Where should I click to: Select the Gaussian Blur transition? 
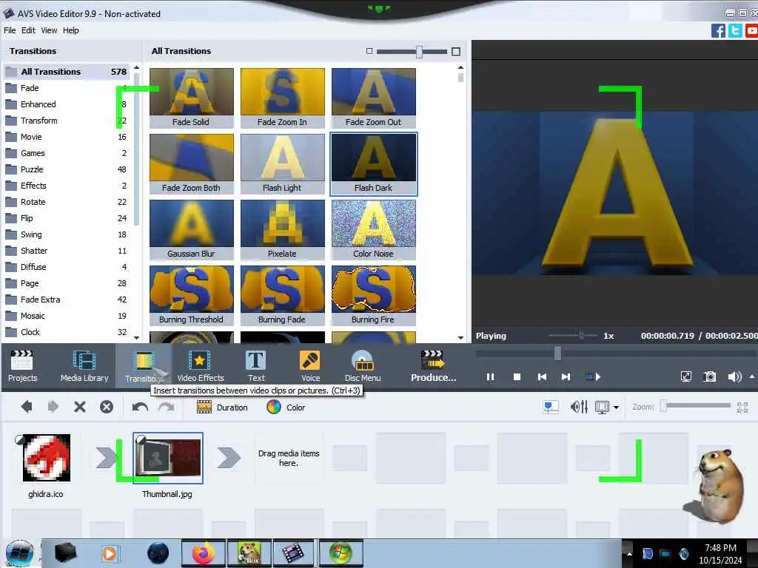pyautogui.click(x=192, y=229)
